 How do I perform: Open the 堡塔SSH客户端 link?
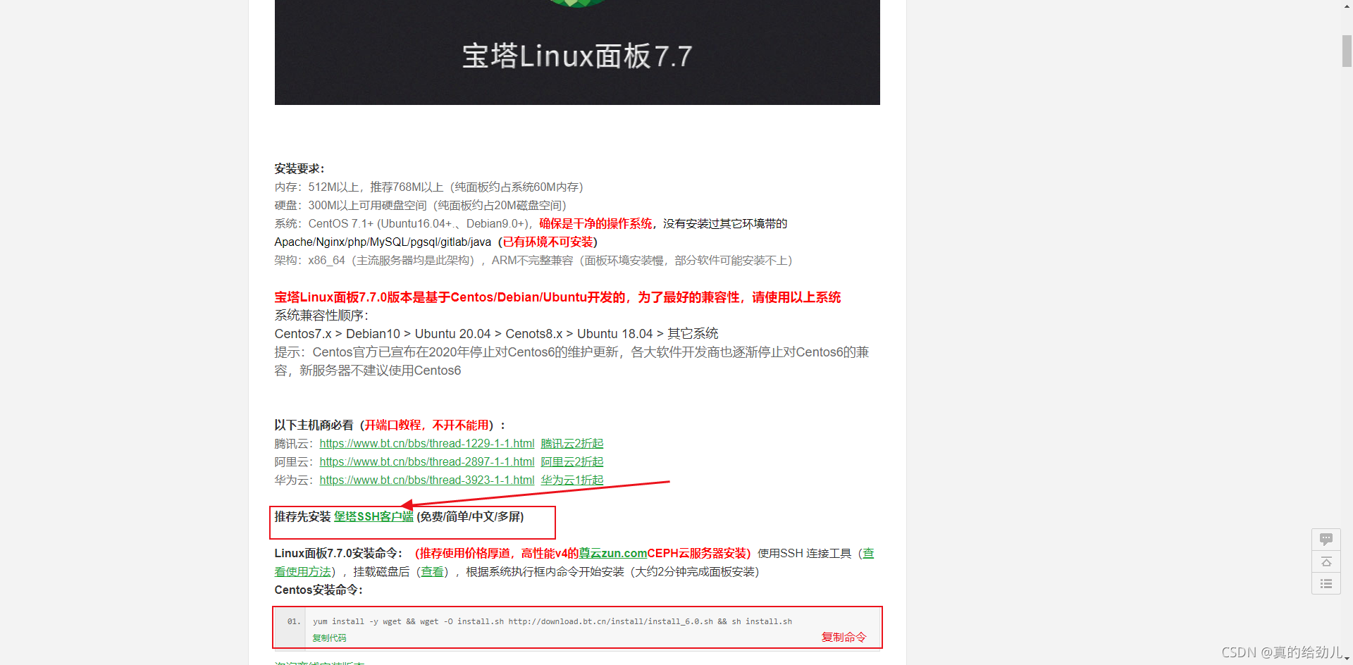coord(373,517)
